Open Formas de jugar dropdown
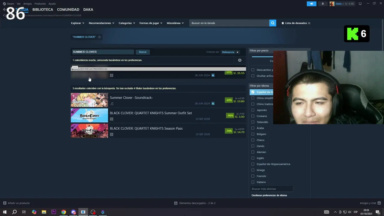This screenshot has height=216, width=384. tap(151, 23)
